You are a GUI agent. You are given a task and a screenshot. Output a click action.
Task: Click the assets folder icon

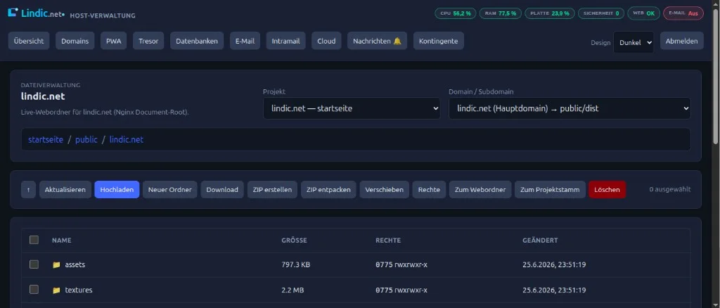click(x=56, y=265)
